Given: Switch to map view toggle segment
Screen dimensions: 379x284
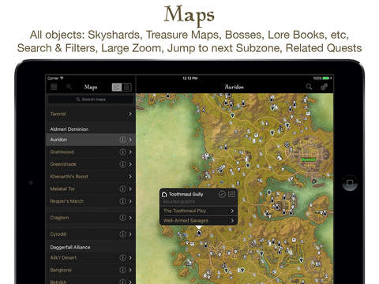Looking at the screenshot, I should (x=117, y=87).
